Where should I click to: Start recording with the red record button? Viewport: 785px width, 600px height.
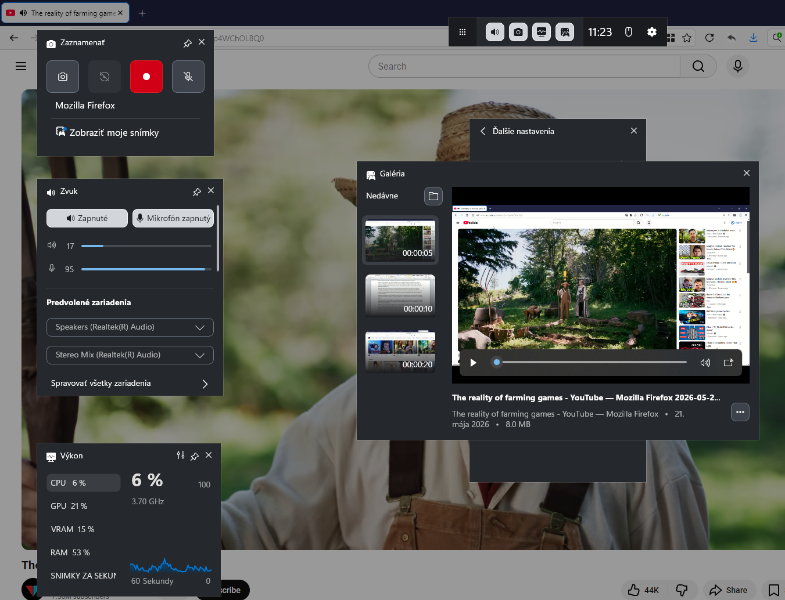(146, 77)
